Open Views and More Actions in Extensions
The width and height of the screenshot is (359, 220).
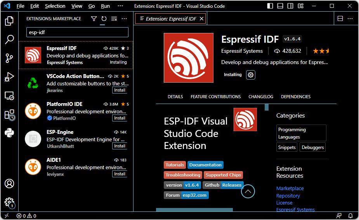tap(124, 19)
